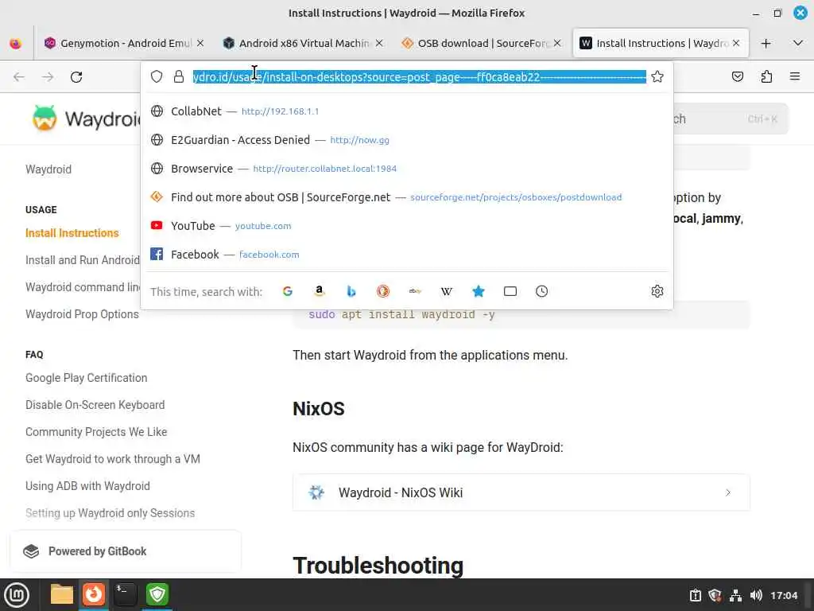Open Waydroid - NixOS Wiki card
This screenshot has width=814, height=611.
(521, 492)
